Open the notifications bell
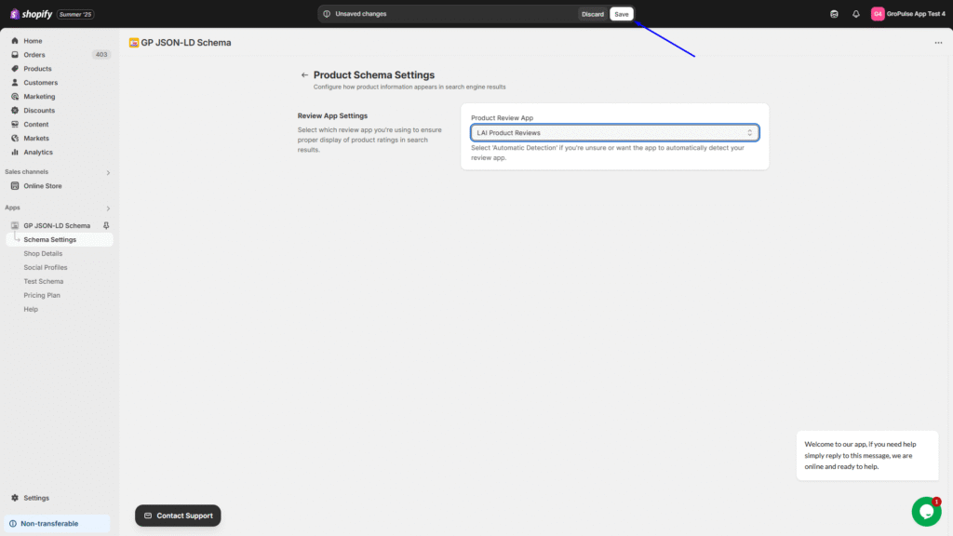The image size is (953, 536). pos(856,14)
